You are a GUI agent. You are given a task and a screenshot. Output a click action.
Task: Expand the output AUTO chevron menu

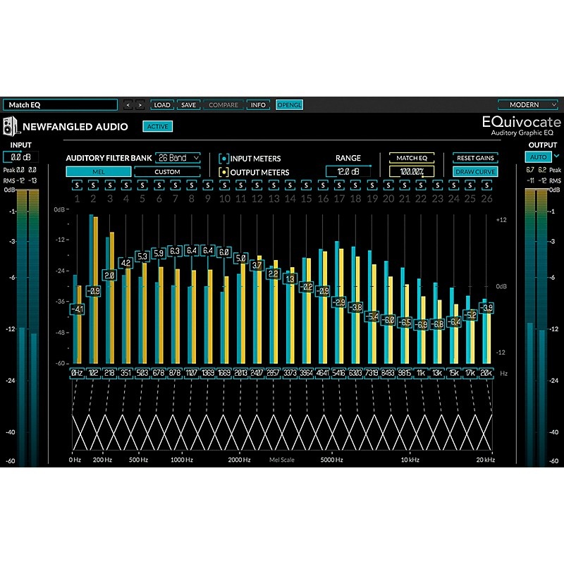pyautogui.click(x=556, y=157)
